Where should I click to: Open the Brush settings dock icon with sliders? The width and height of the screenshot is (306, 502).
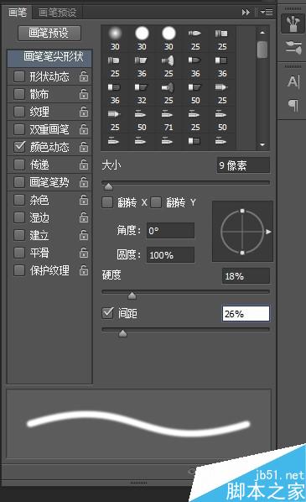tap(293, 47)
